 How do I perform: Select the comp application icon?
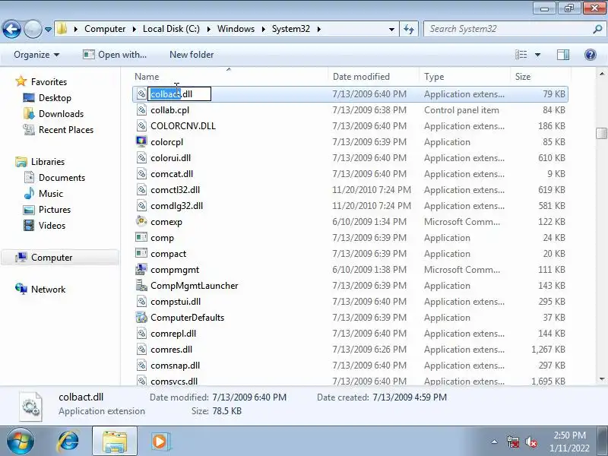coord(141,237)
